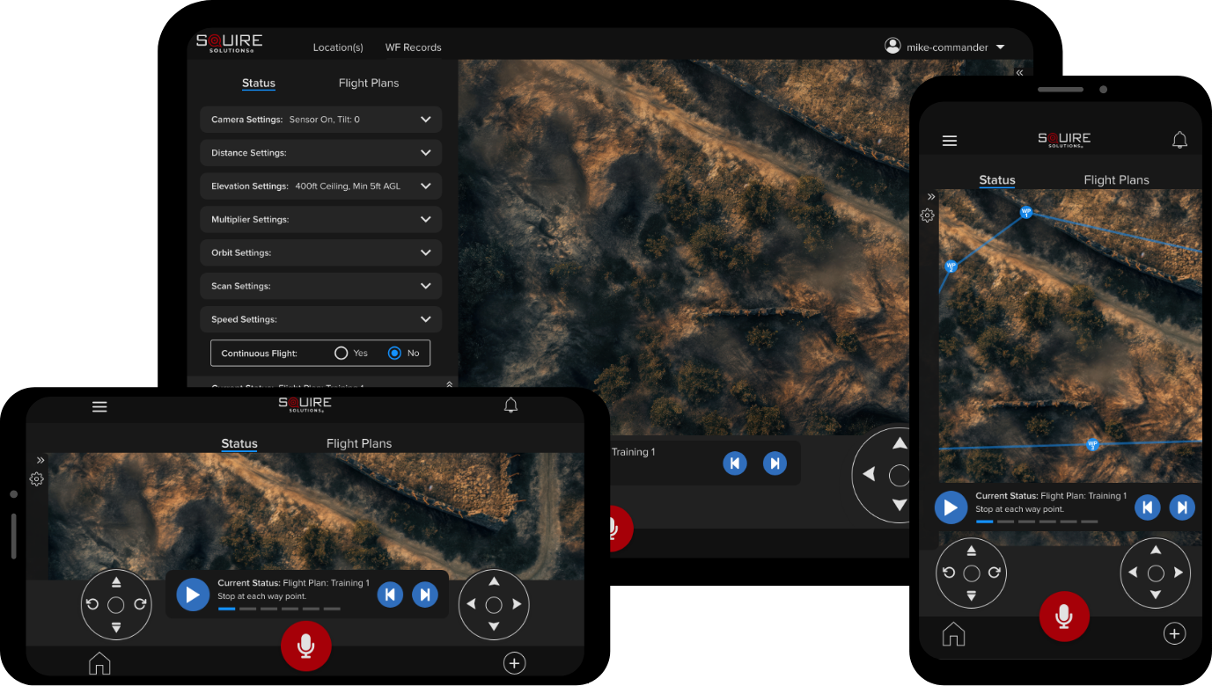Skip to previous waypoint on portrait phone
The height and width of the screenshot is (686, 1212).
click(x=1146, y=507)
